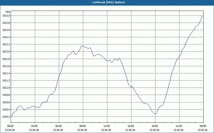The image size is (214, 133).
Task: Click the 18:00 time label
Action: pyautogui.click(x=155, y=126)
